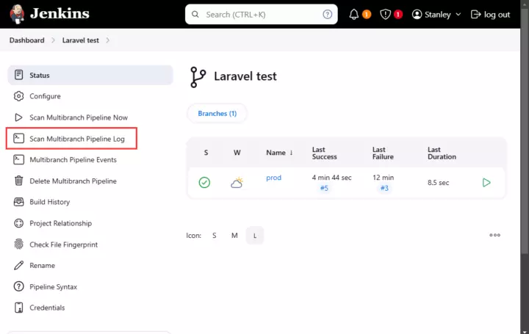Screen dimensions: 529x334
Task: Select Status in the sidebar
Action: tap(90, 75)
